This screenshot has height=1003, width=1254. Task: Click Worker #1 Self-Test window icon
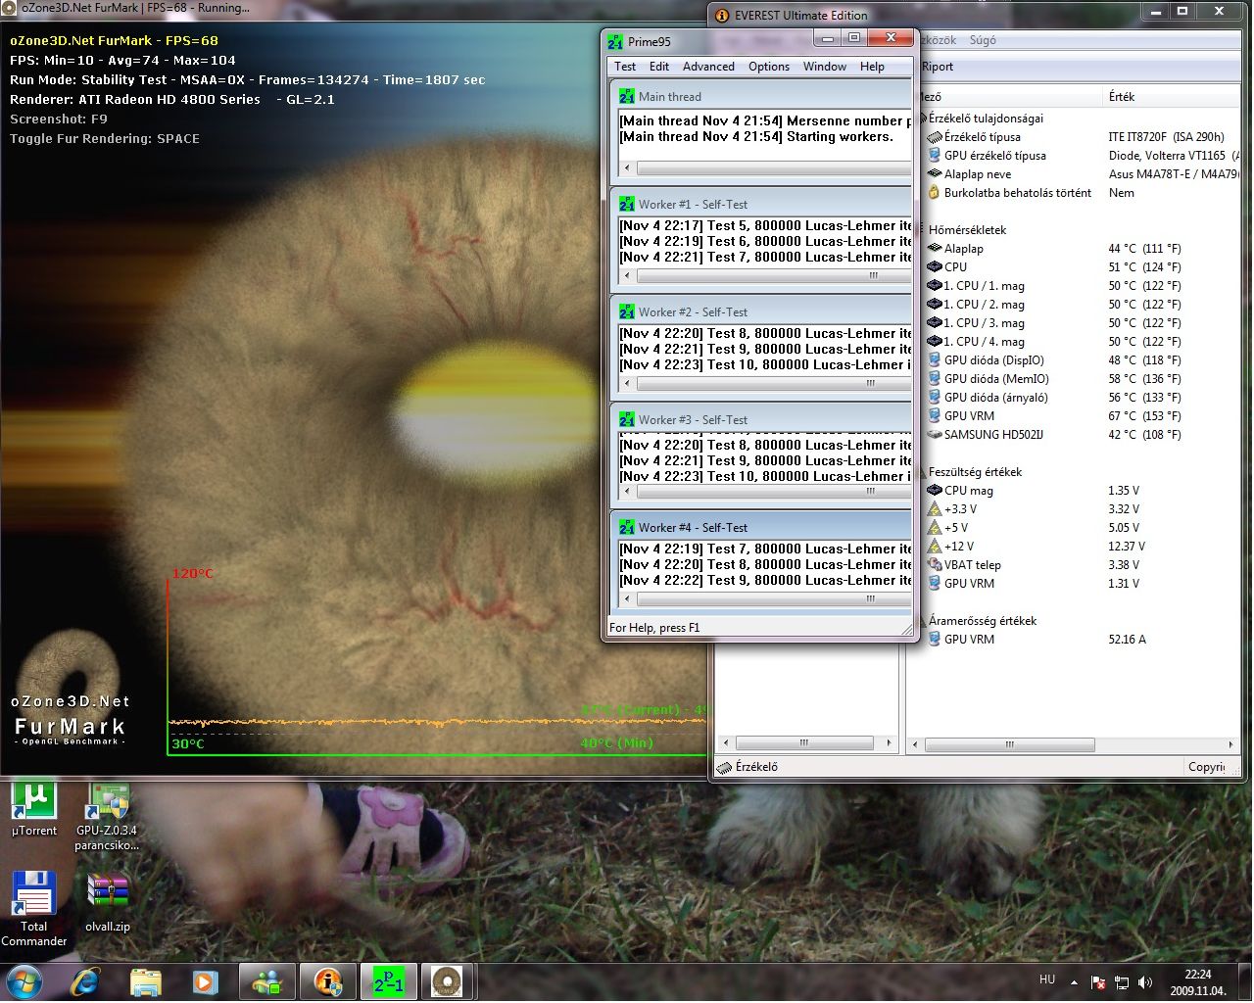[x=626, y=204]
